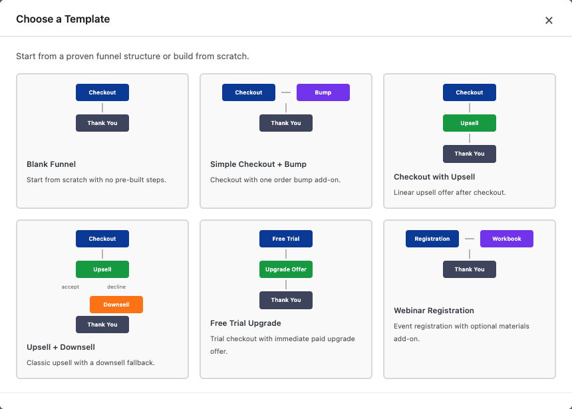Screen dimensions: 572x409
Task: Click Checkout node in Simple Checkout + Bump
Action: click(x=249, y=92)
